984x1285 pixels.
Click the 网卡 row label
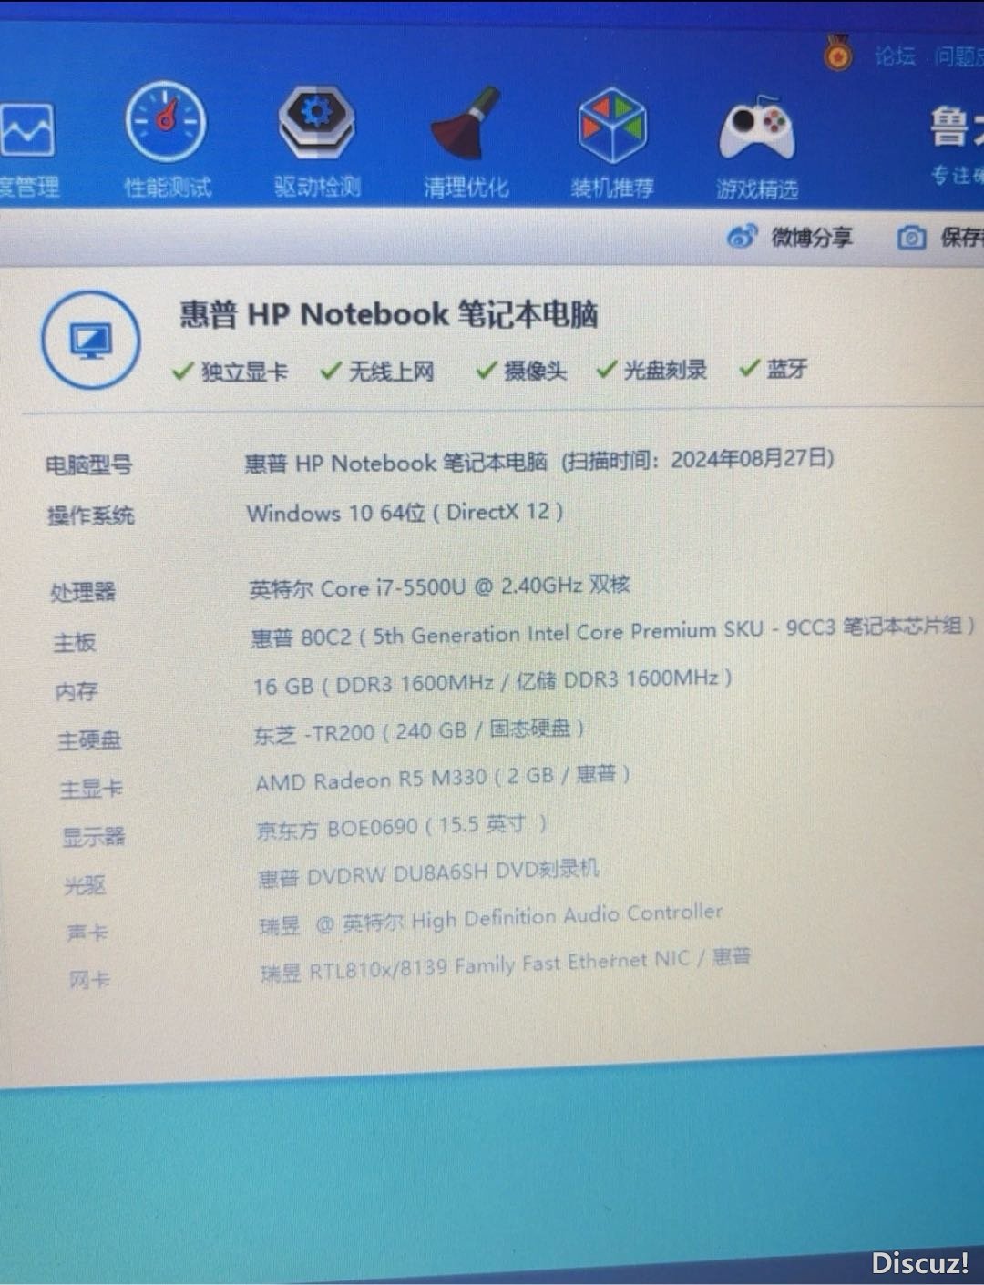tap(89, 979)
